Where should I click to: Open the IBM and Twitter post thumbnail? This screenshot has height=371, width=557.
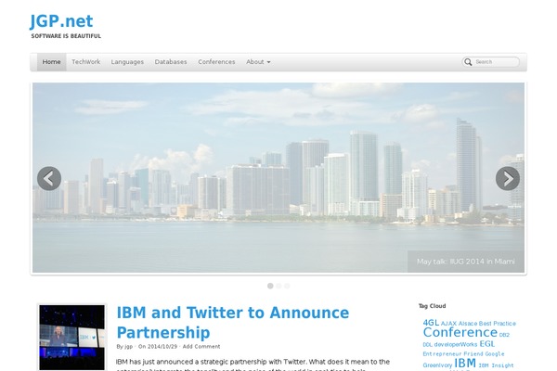pos(72,338)
